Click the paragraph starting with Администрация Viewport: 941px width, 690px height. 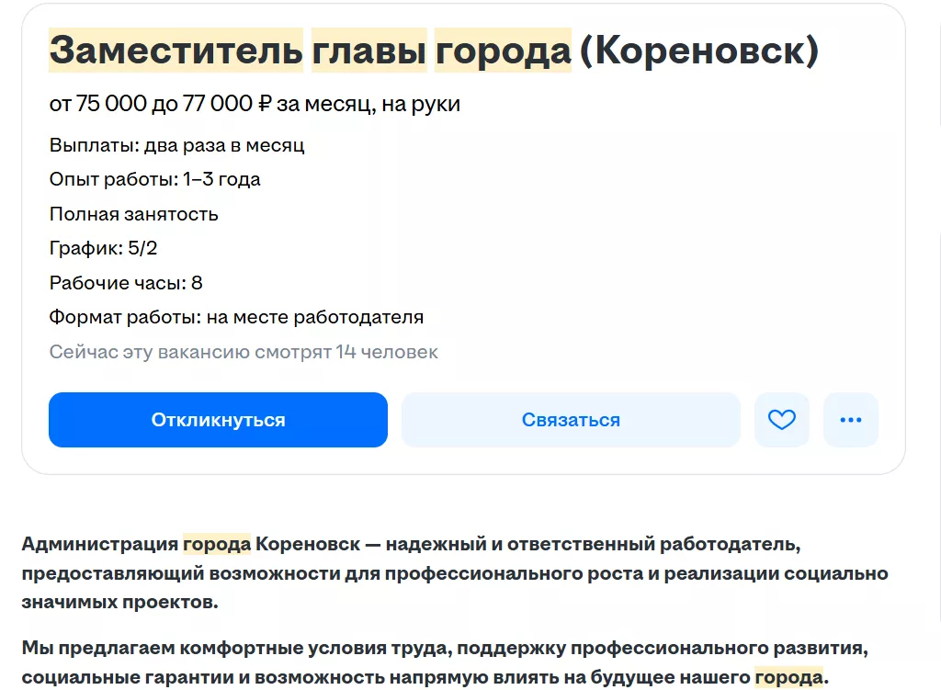pos(455,573)
